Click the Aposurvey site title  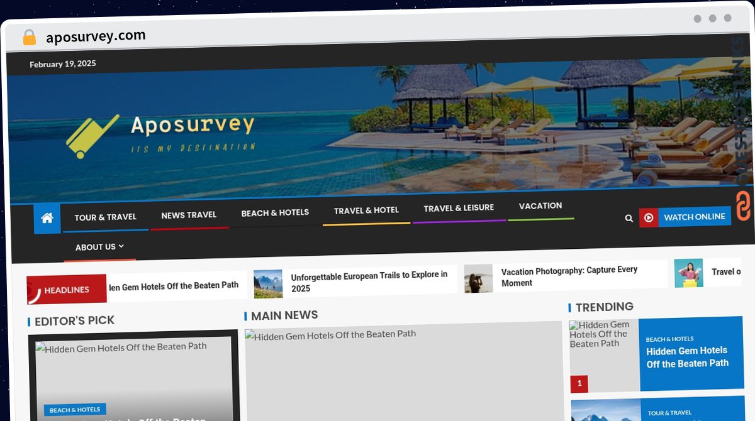pyautogui.click(x=193, y=124)
